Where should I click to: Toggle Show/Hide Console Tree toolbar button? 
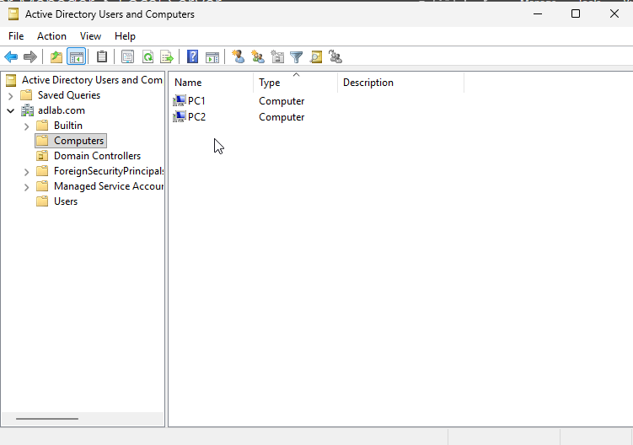tap(77, 57)
